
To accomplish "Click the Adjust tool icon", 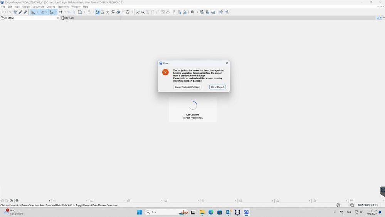I will (143, 12).
